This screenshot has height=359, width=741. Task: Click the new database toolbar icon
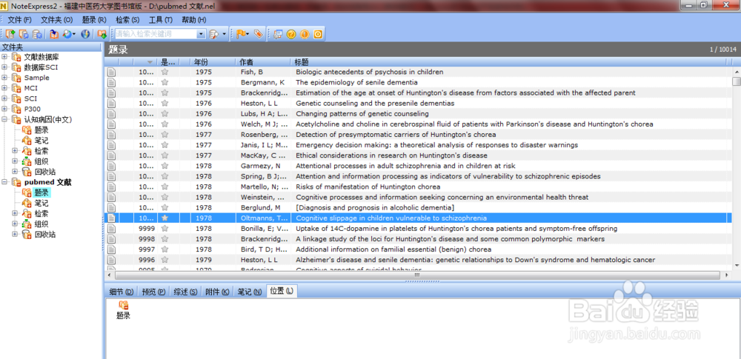10,34
